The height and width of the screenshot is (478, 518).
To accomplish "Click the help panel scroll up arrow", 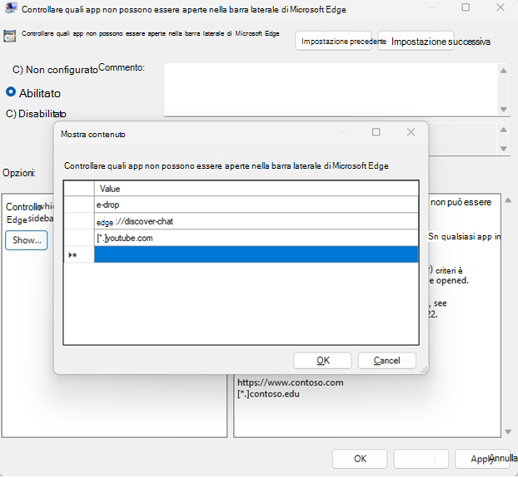I will pos(508,200).
